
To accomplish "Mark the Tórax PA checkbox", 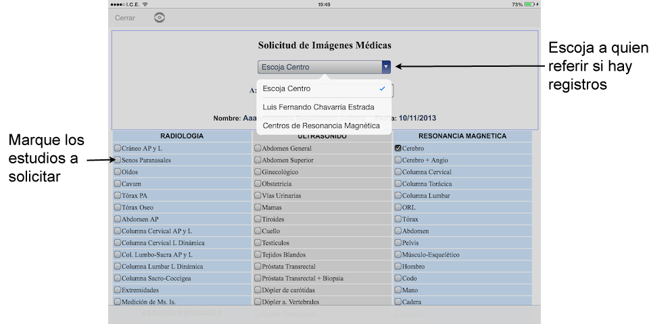I will [x=118, y=196].
